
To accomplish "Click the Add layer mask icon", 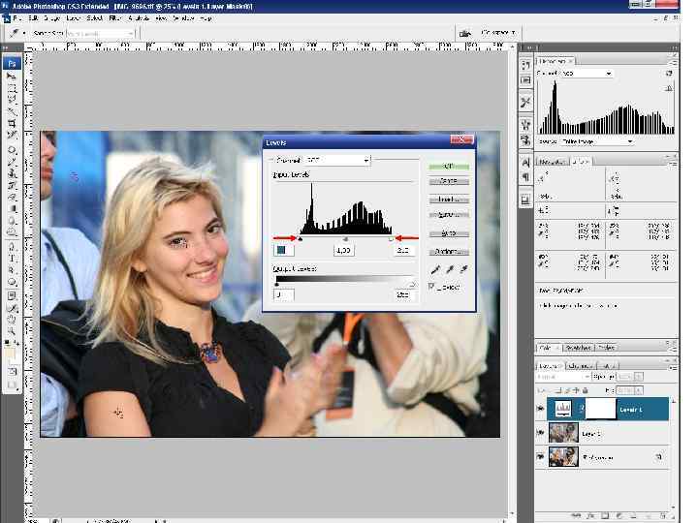I will (605, 516).
